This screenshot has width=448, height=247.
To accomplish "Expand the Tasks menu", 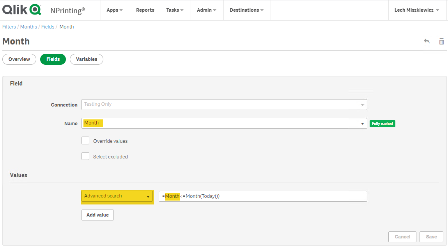I will coord(175,10).
